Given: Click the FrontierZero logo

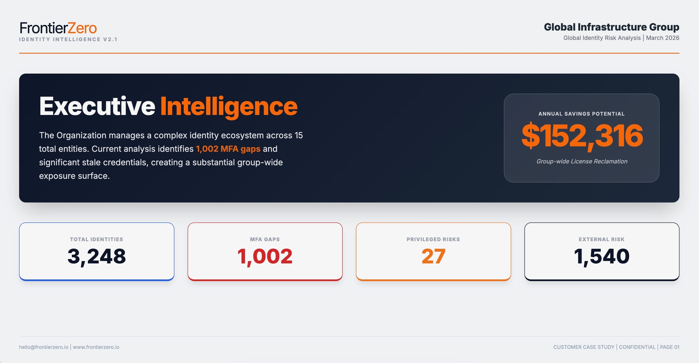Looking at the screenshot, I should 58,28.
